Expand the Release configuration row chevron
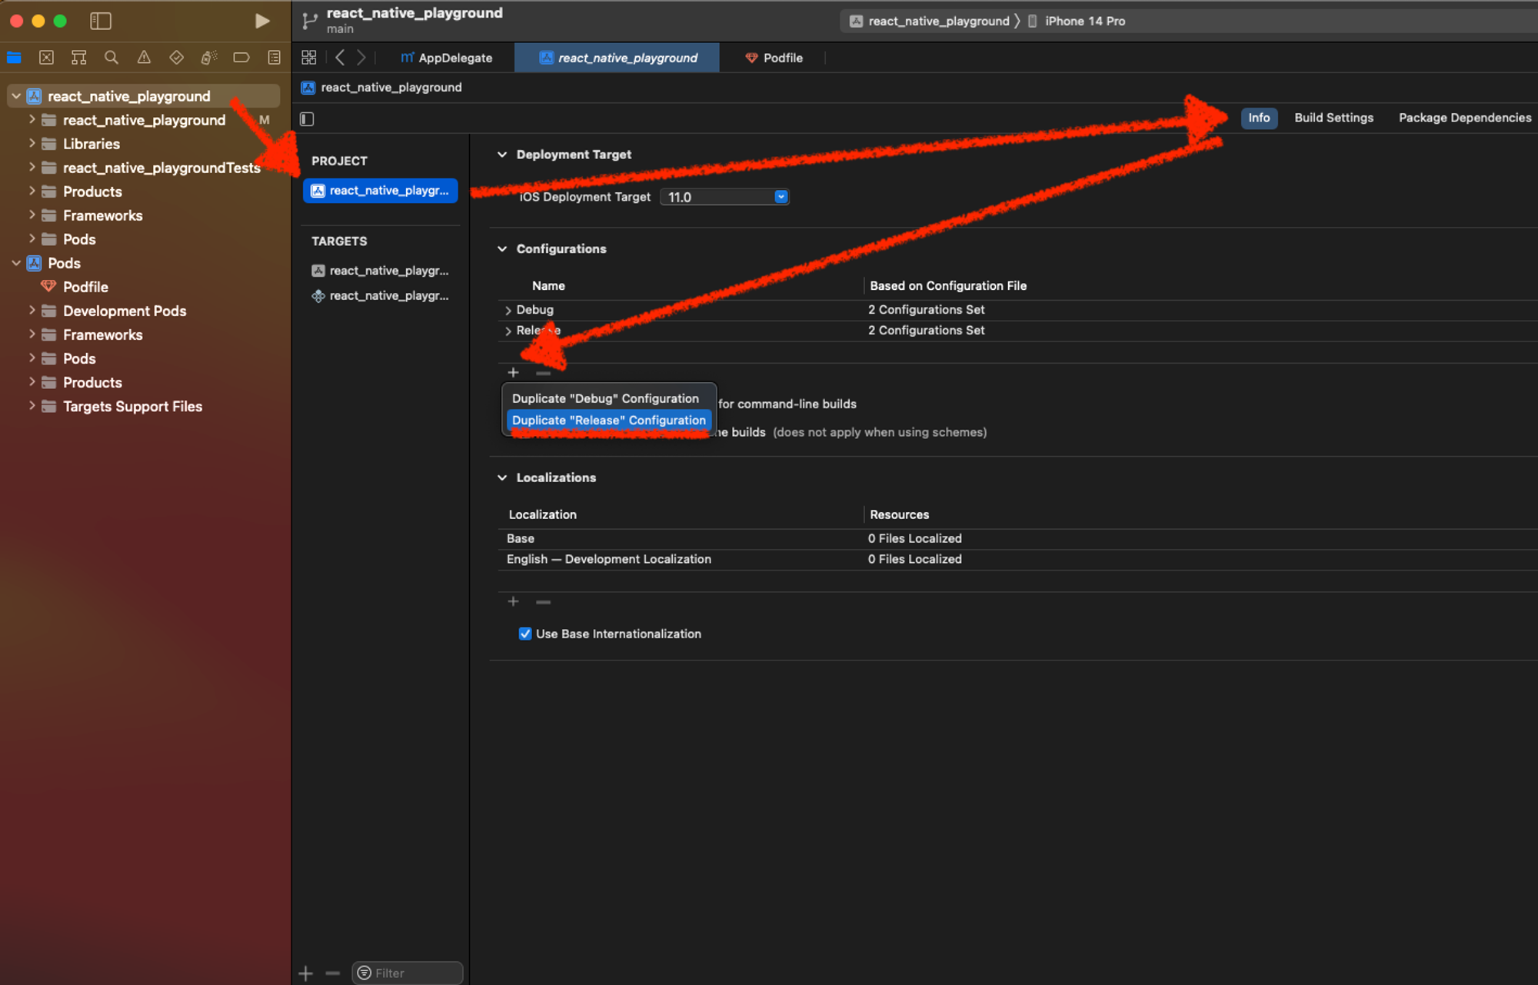The height and width of the screenshot is (985, 1538). click(x=508, y=331)
